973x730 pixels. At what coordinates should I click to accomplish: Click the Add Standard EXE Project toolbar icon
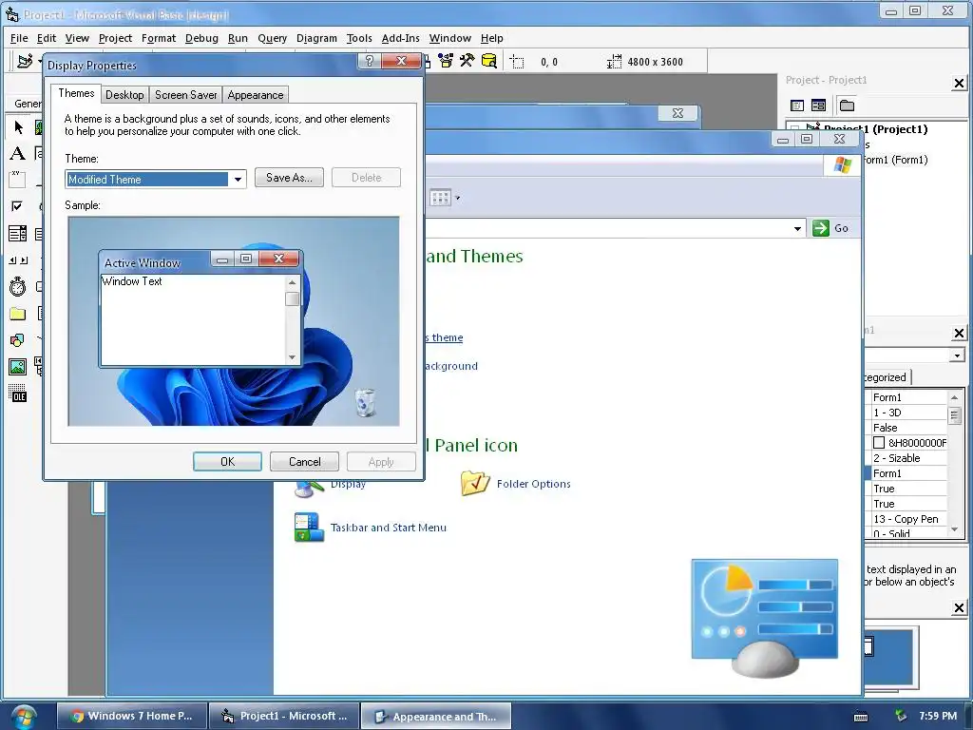(x=25, y=61)
